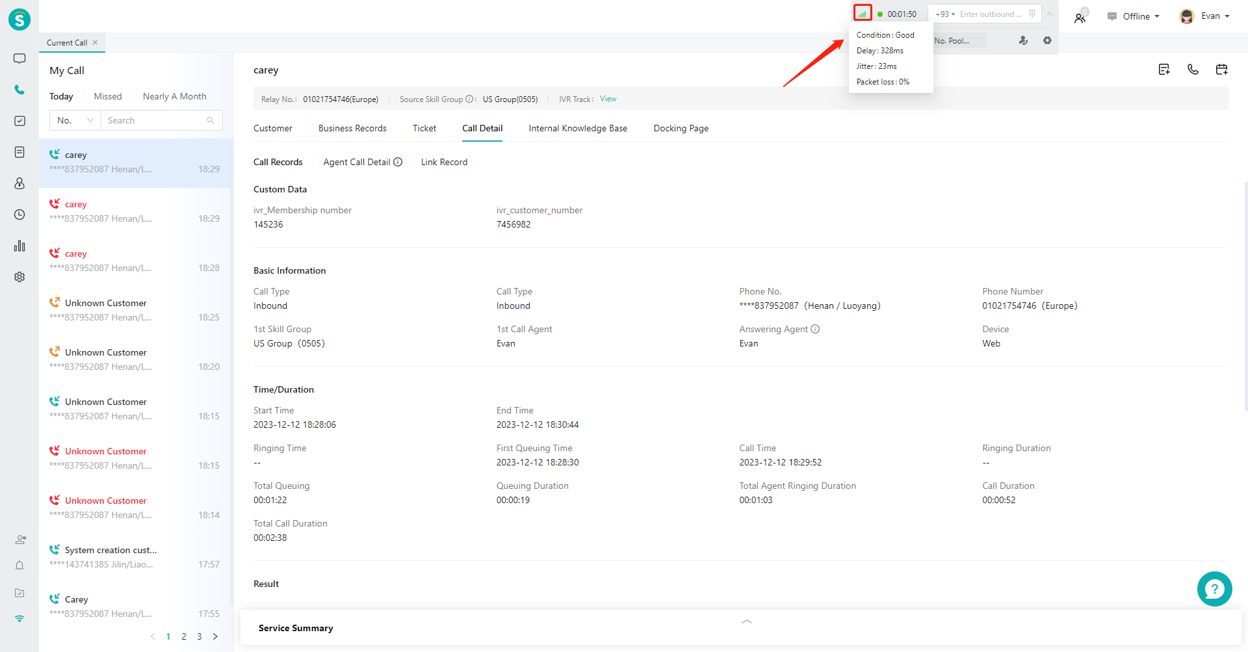
Task: Select missed Unknown Customer call at 18:14
Action: point(135,508)
